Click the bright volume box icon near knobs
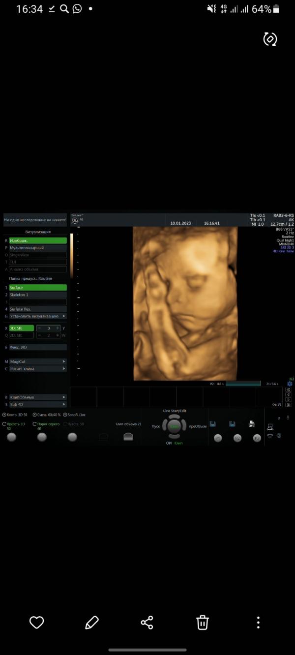295x655 pixels. click(128, 437)
